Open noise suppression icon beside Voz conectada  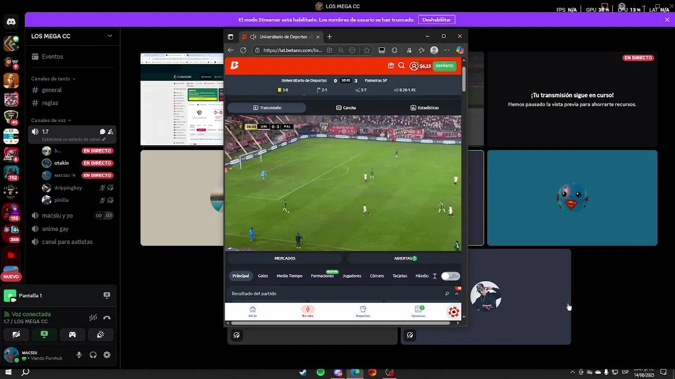point(93,317)
